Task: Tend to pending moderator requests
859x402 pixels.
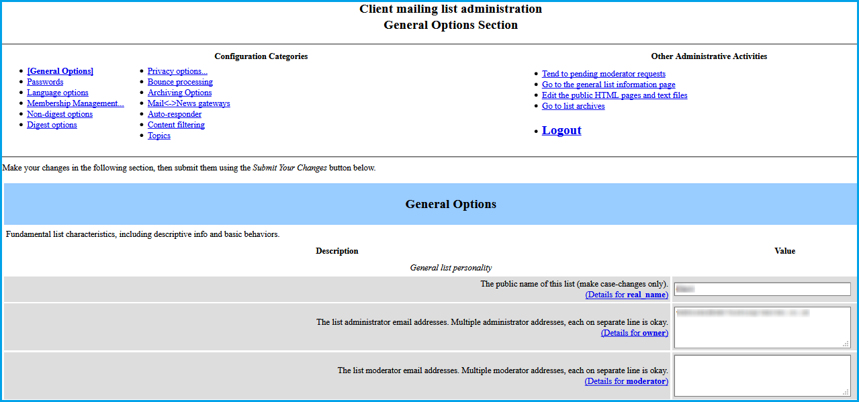Action: click(604, 74)
